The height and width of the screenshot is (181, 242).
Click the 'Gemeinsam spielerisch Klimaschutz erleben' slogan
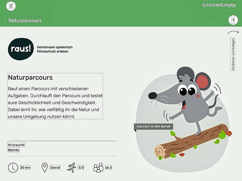55,49
